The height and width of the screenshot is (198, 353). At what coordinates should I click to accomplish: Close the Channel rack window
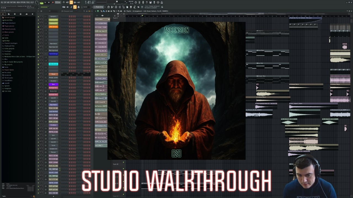coord(92,11)
